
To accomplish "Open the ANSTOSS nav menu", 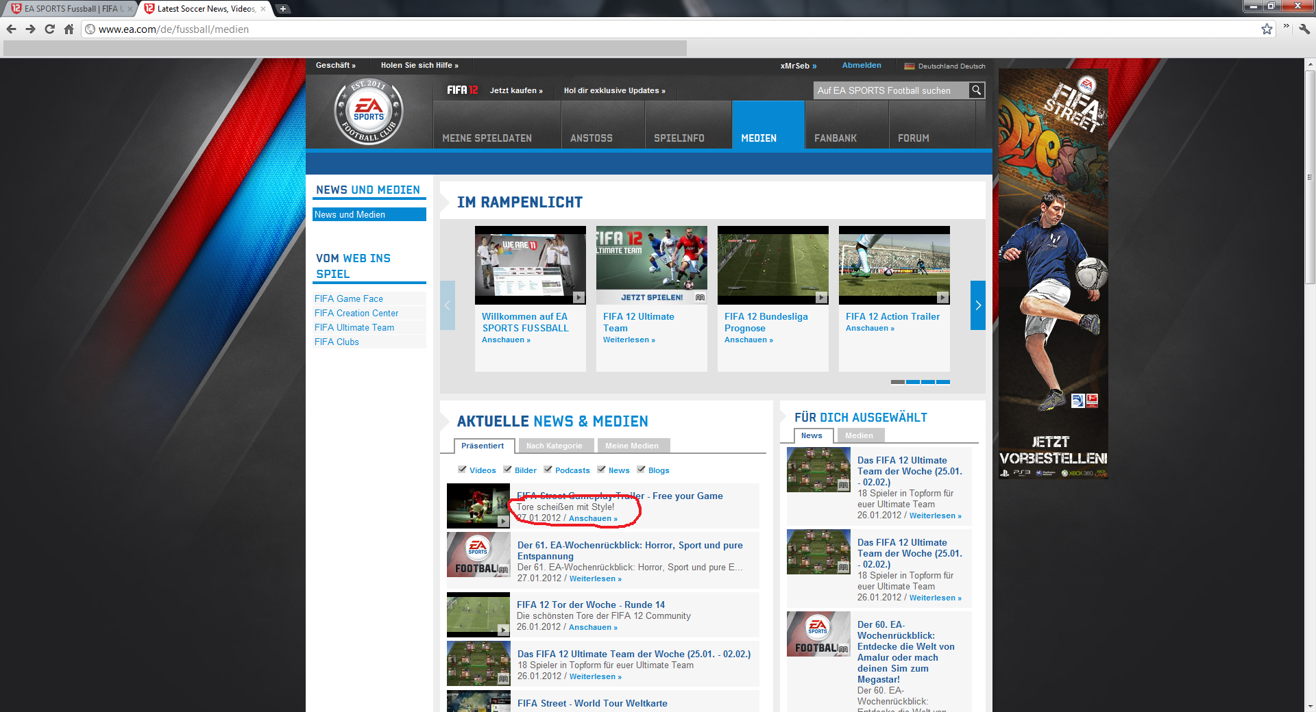I will (603, 125).
